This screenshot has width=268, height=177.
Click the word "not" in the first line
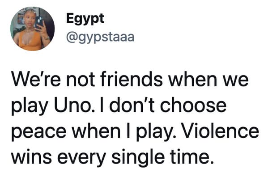coord(81,80)
